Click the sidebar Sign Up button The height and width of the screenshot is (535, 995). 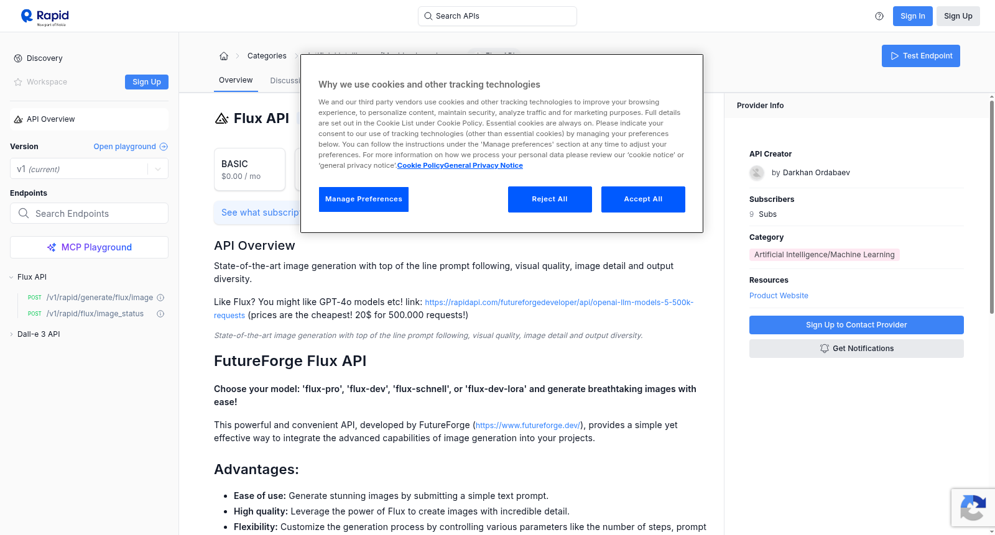pos(147,82)
